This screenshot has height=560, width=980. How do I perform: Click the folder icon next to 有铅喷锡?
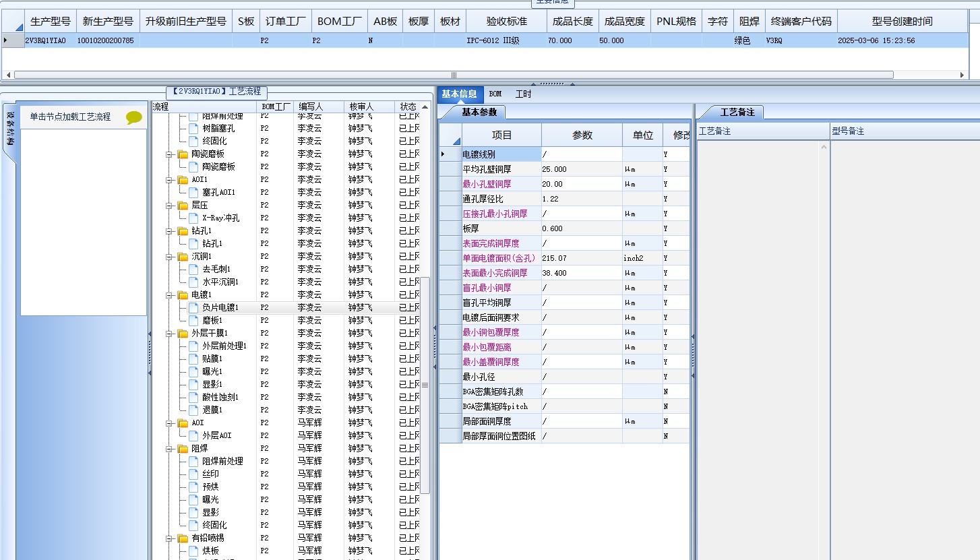183,538
